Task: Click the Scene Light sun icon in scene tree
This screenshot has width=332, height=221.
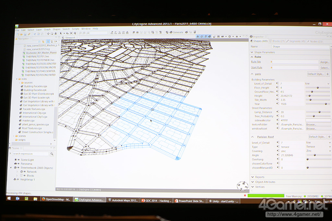Action: point(15,160)
